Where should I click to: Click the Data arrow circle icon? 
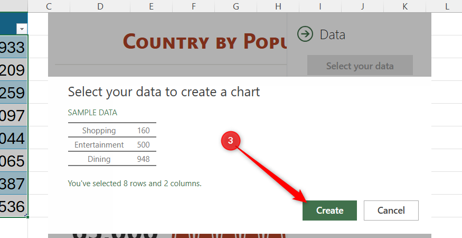305,34
